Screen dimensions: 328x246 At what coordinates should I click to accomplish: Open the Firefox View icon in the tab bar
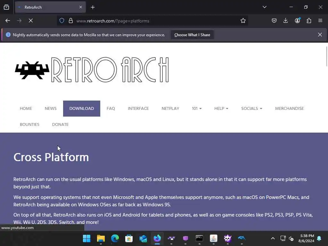click(6, 7)
